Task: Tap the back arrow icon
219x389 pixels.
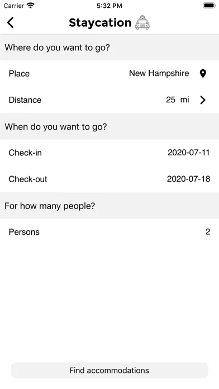Action: pos(11,22)
